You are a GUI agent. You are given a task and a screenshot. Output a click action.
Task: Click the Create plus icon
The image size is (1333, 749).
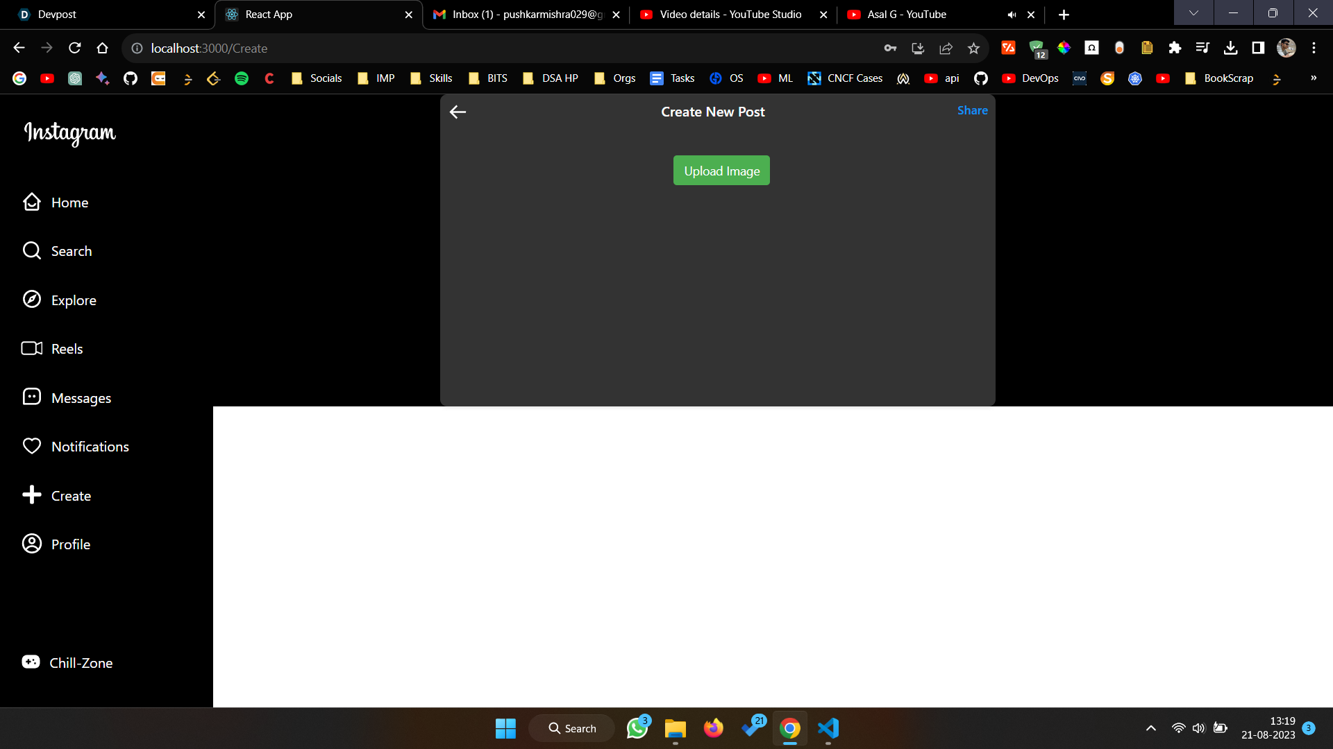point(32,495)
